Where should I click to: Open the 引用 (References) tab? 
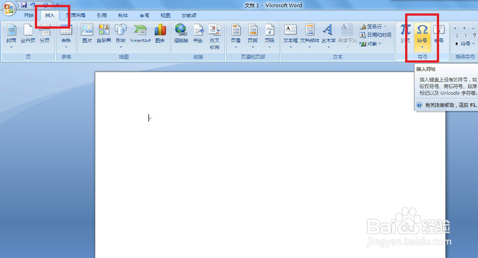click(102, 15)
